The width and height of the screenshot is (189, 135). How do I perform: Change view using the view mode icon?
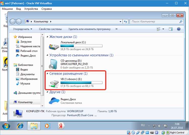[x=159, y=29]
